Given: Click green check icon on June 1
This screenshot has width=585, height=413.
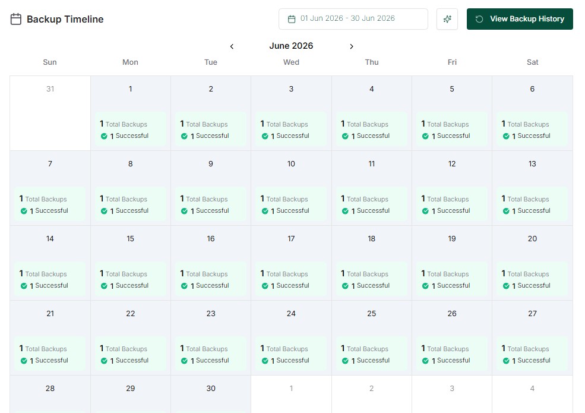Looking at the screenshot, I should pos(104,136).
